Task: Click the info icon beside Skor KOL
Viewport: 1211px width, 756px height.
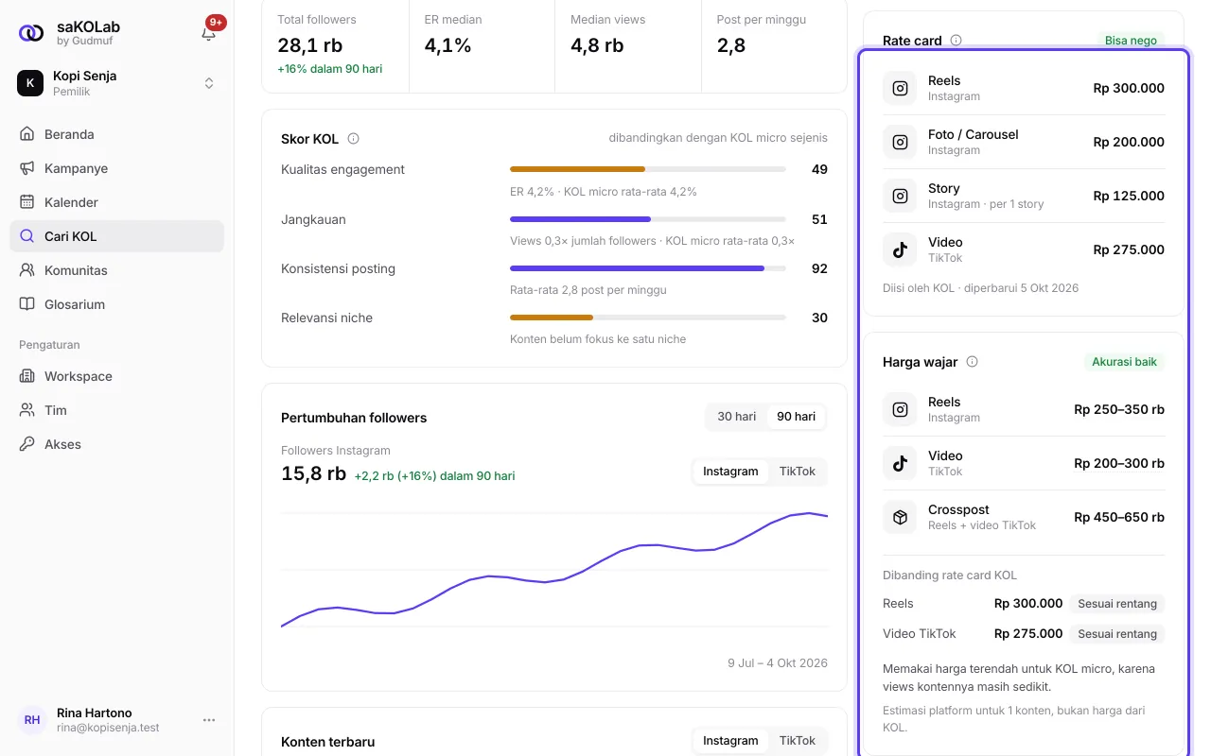Action: [354, 139]
